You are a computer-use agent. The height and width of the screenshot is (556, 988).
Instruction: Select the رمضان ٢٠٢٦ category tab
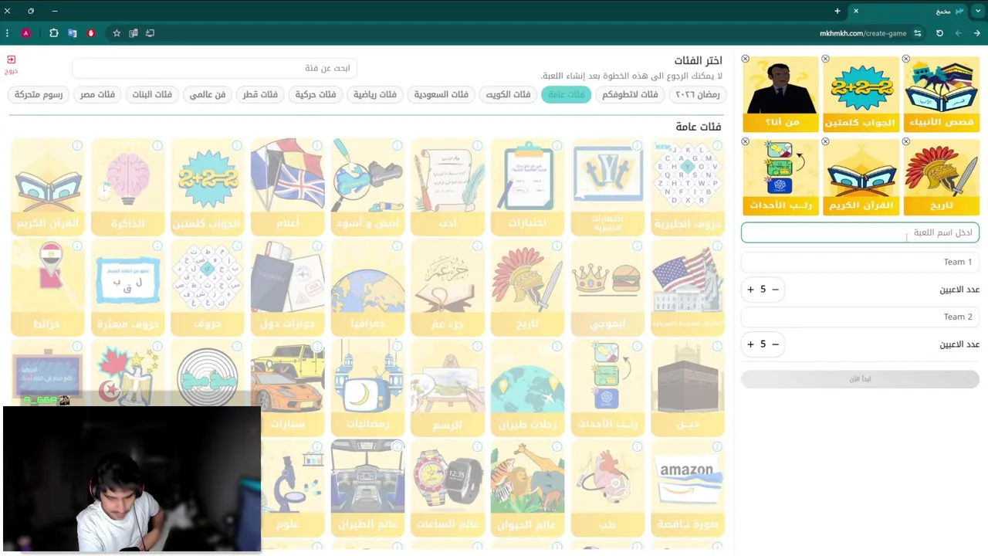tap(698, 94)
